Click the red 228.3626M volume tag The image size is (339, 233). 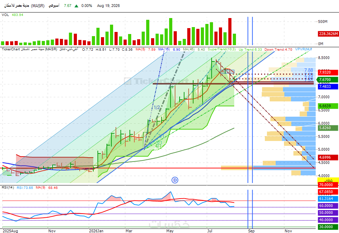point(328,34)
